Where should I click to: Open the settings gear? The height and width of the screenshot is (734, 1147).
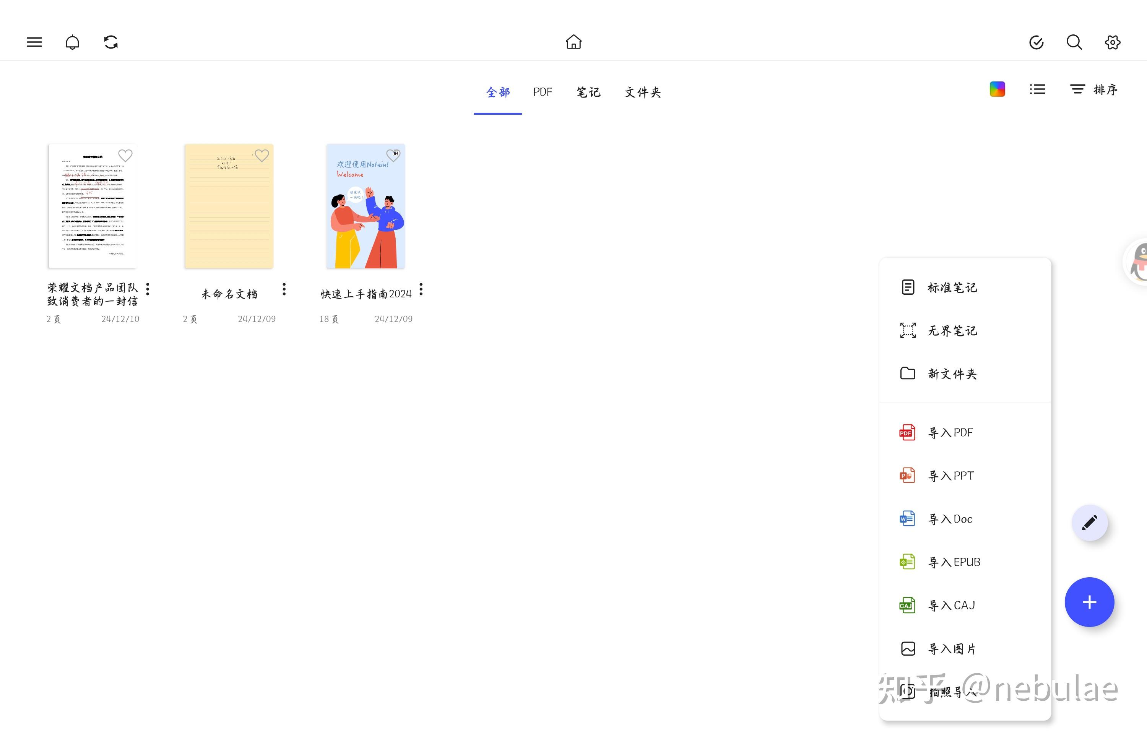pos(1112,42)
